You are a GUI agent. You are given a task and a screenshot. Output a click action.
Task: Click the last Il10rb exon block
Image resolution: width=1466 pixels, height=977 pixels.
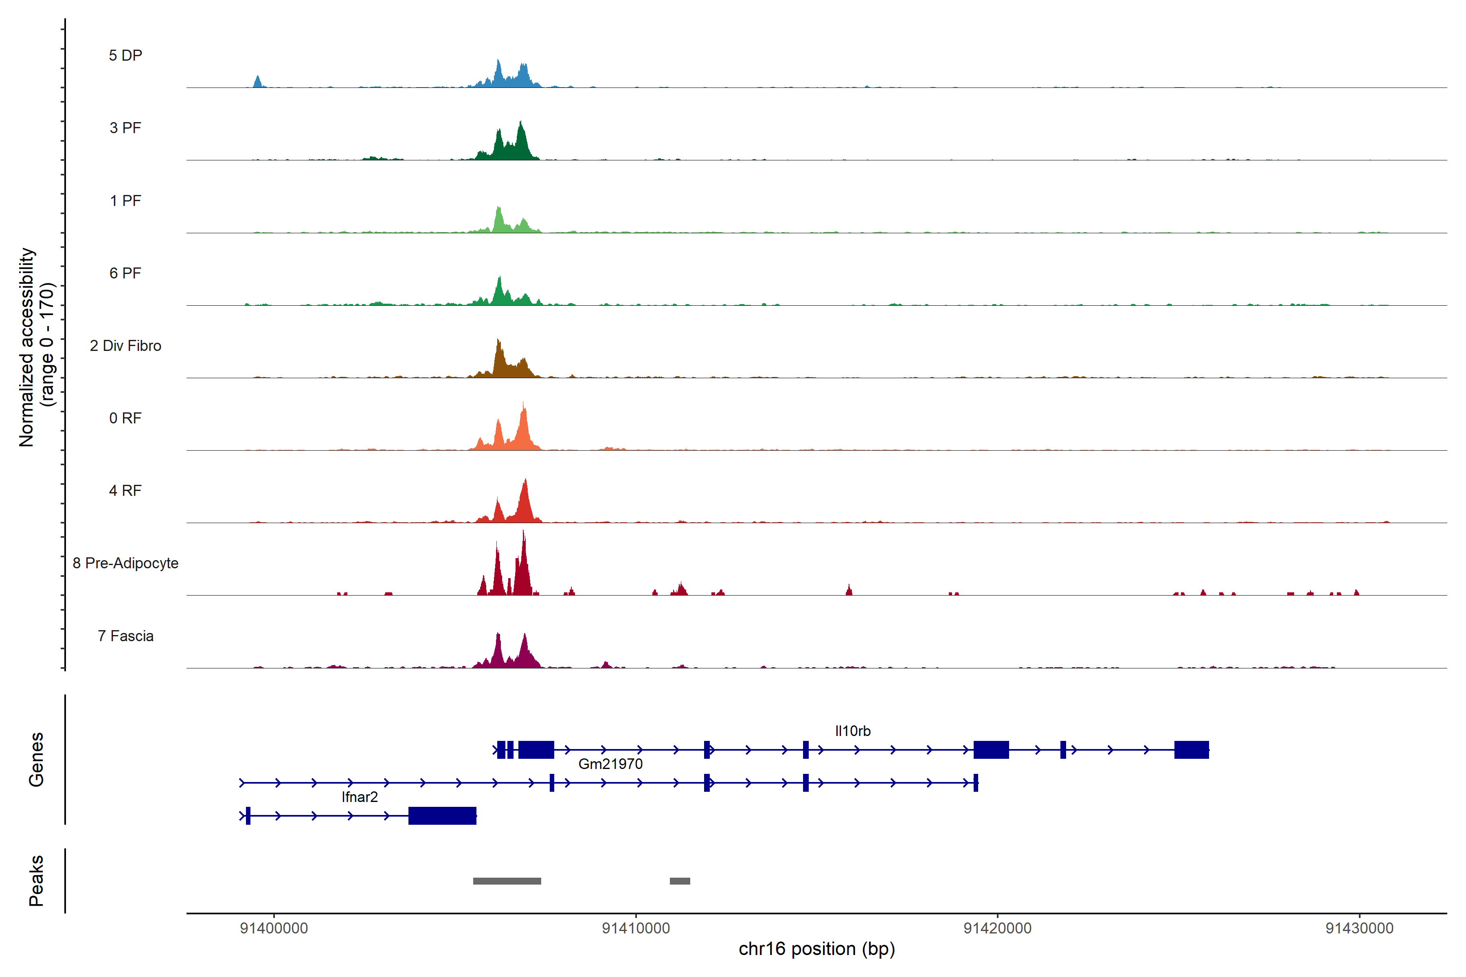click(1191, 749)
